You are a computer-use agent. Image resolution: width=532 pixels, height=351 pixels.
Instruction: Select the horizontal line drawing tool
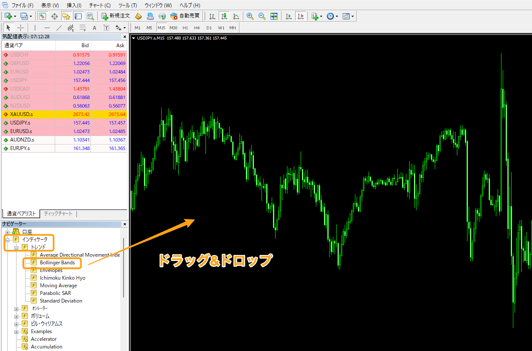[47, 28]
